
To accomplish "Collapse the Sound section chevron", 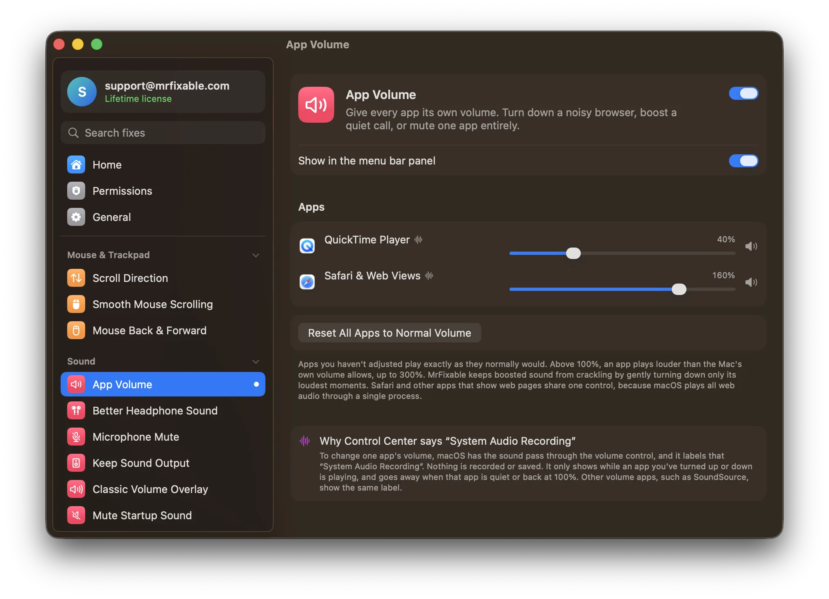I will 256,362.
